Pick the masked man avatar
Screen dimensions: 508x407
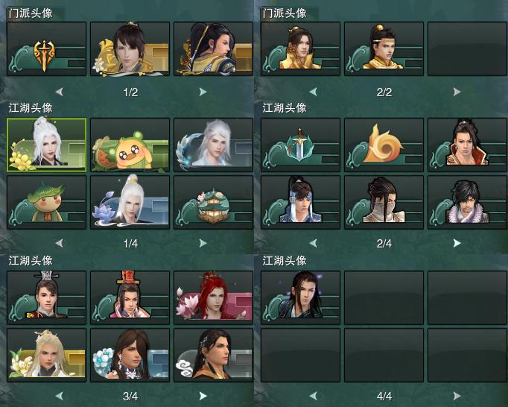384,202
